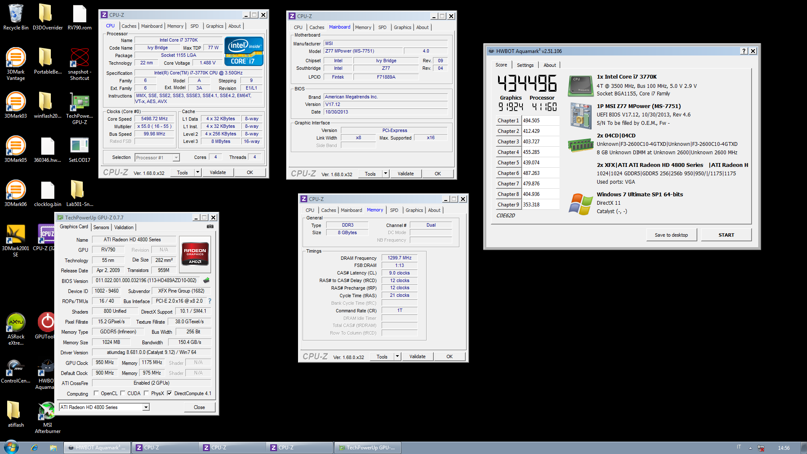The image size is (807, 454).
Task: Open Graphics tab in Mainboard CPU-Z window
Action: pyautogui.click(x=402, y=27)
